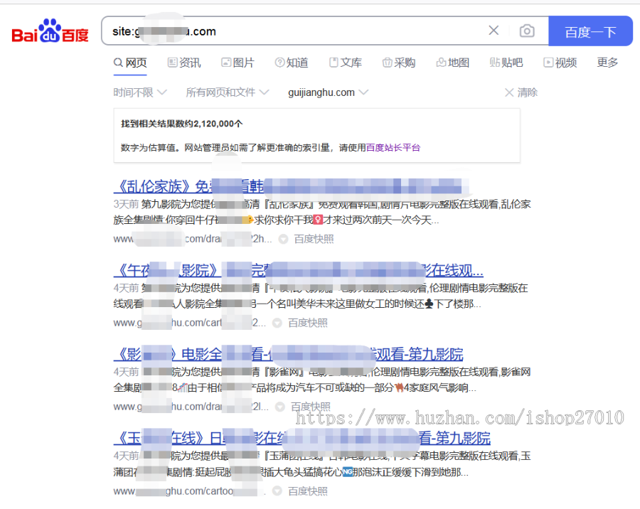This screenshot has width=640, height=509.
Task: Click 清除 to clear filters
Action: point(521,92)
